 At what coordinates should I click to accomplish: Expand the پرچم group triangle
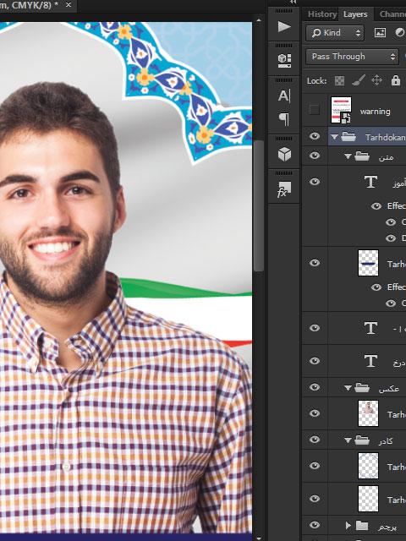[348, 526]
